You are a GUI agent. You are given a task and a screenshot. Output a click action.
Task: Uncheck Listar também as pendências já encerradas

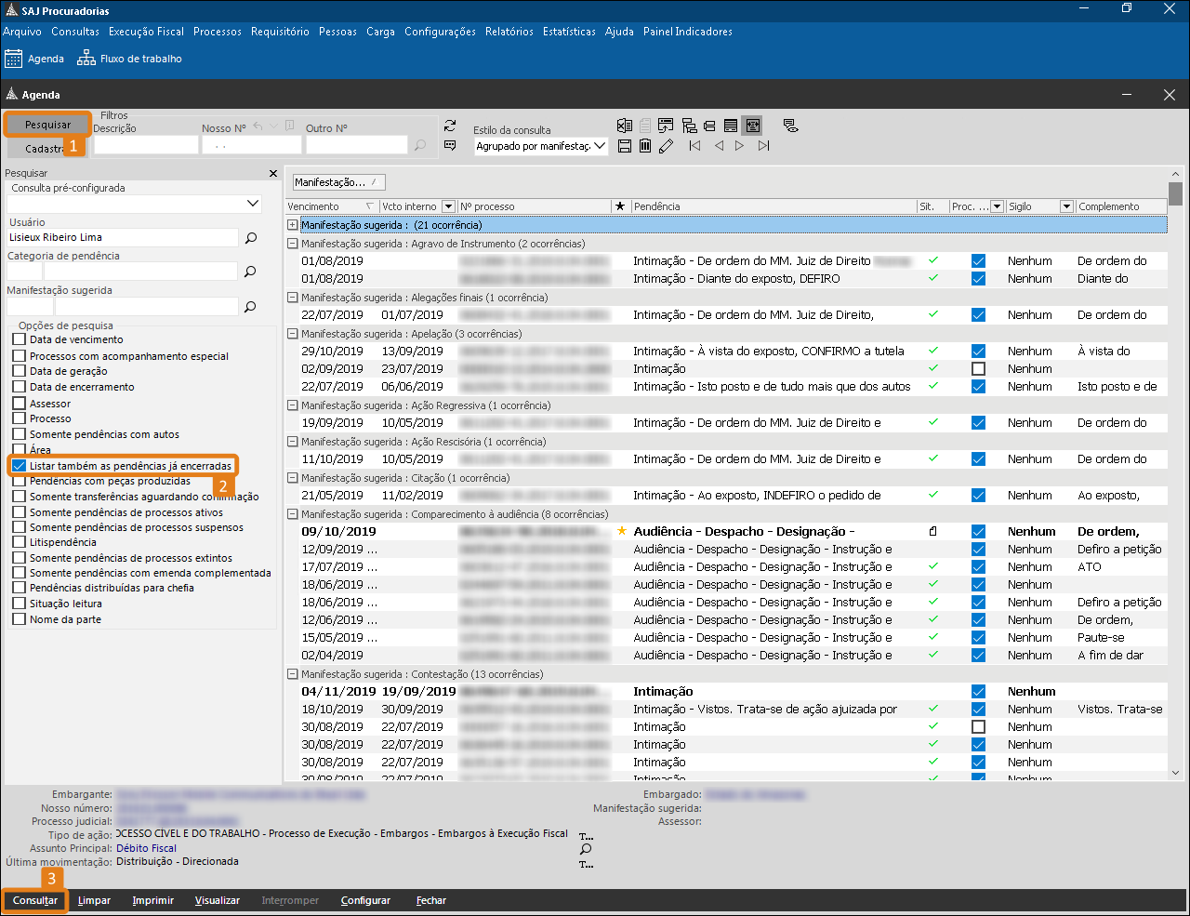click(x=19, y=466)
